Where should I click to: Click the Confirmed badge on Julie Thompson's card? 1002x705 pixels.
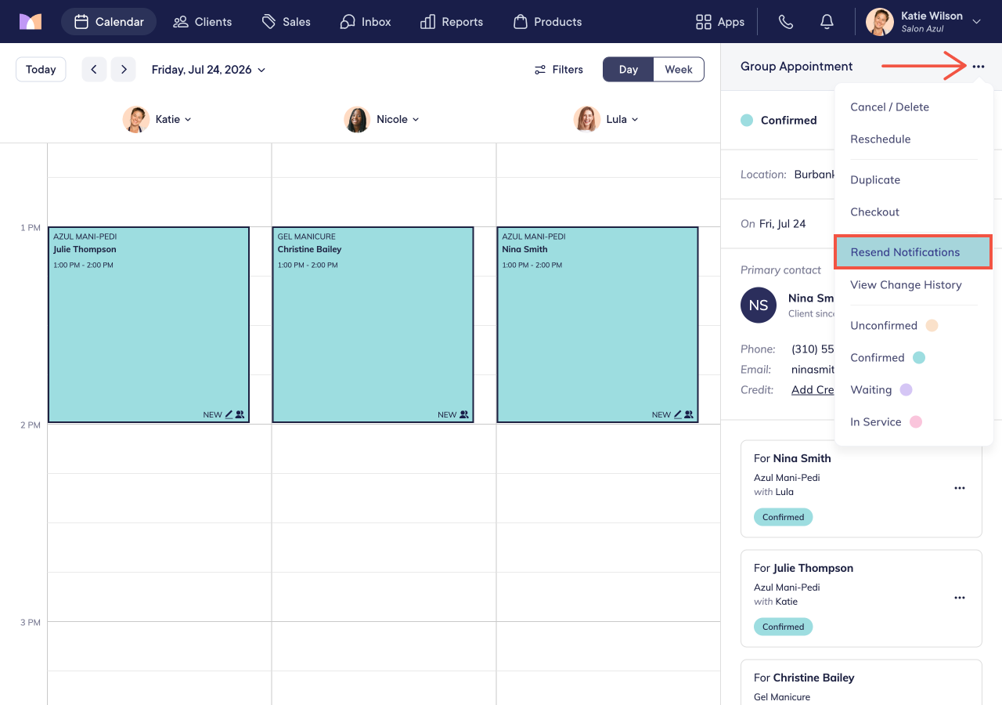[784, 627]
